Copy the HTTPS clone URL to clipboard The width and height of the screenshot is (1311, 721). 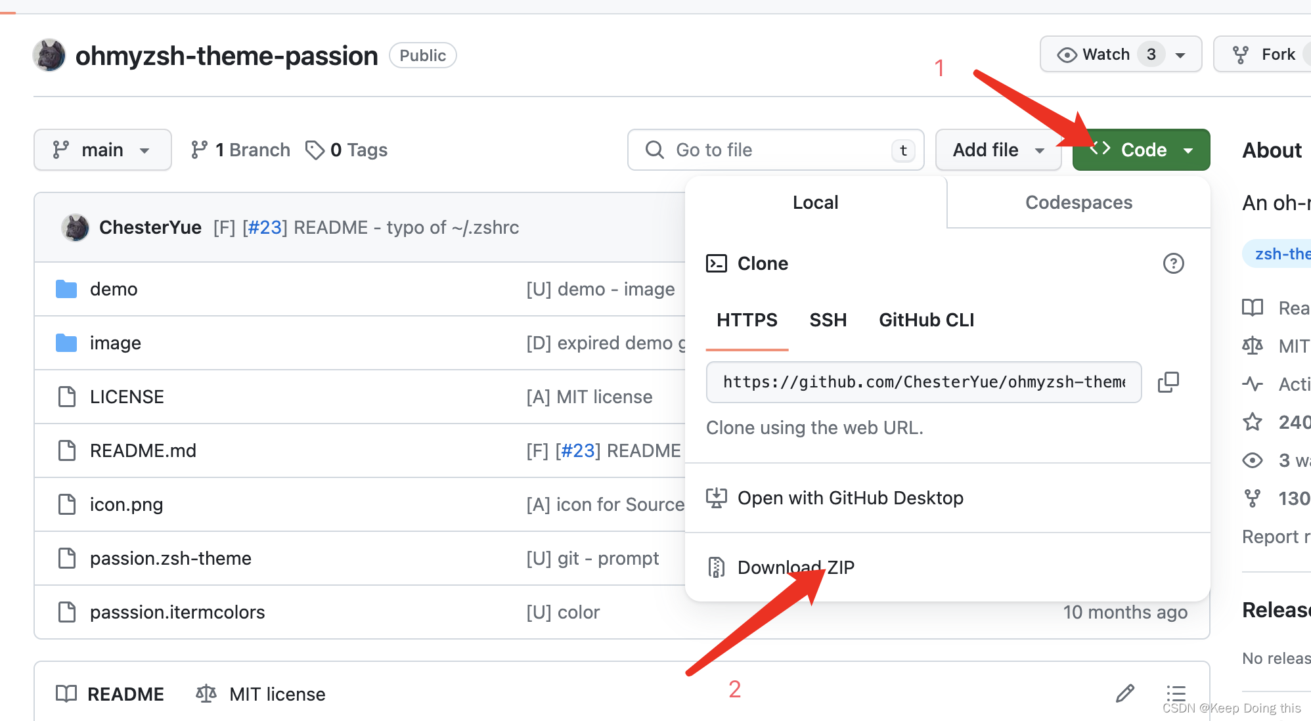[1168, 382]
